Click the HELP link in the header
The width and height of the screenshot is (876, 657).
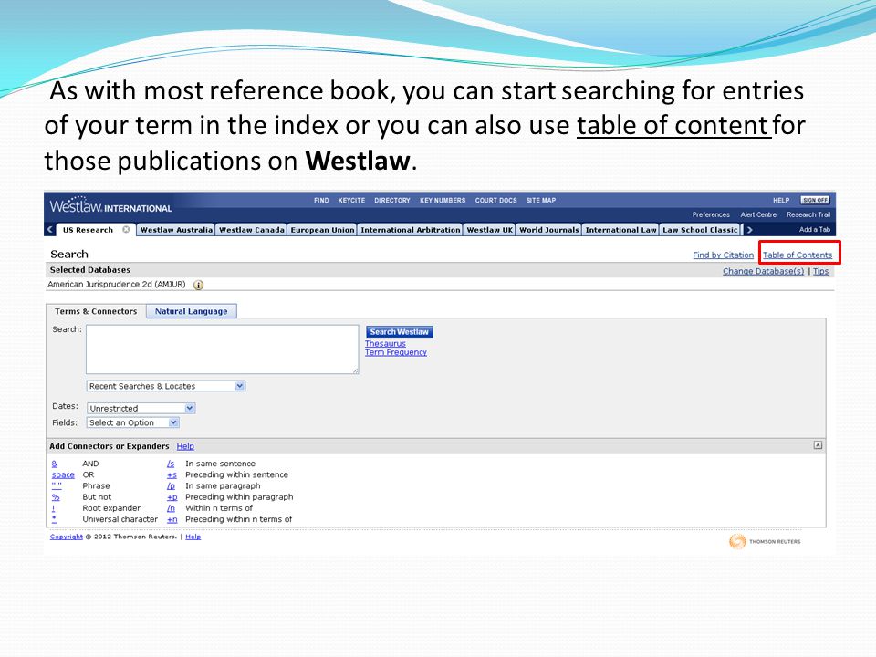coord(781,200)
